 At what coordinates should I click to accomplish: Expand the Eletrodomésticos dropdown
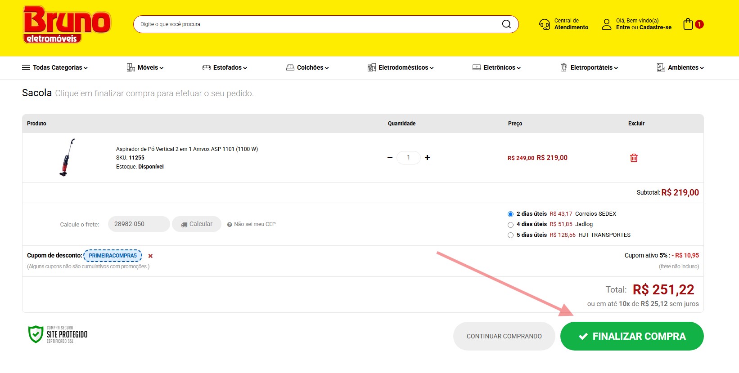click(x=401, y=67)
